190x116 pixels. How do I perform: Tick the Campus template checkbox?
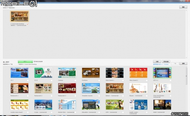(75, 80)
